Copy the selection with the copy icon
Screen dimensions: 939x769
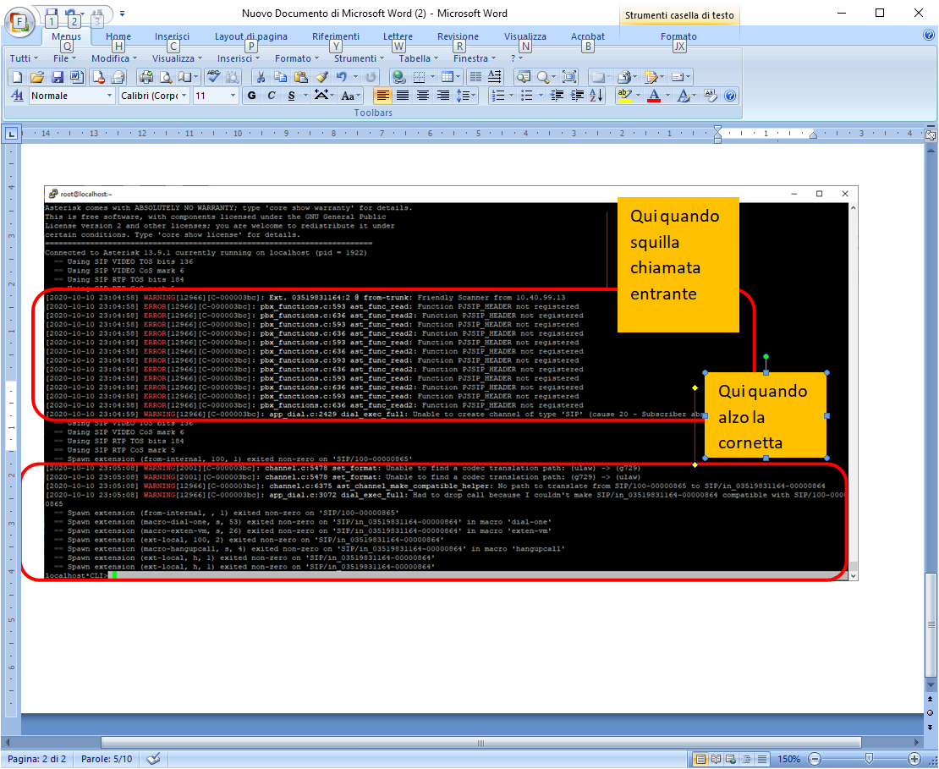tap(280, 77)
